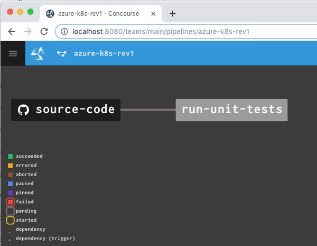
Task: Open the site information icon in the address bar
Action: coord(64,32)
